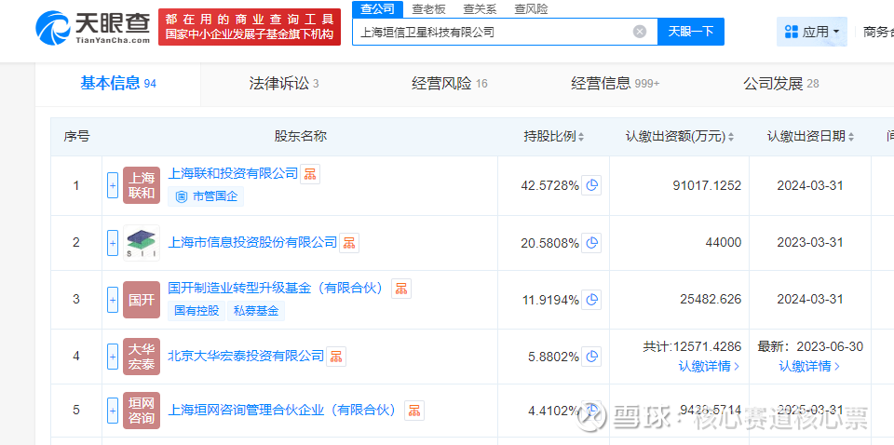Click the 垣网咨询 company logo tile

pos(142,411)
